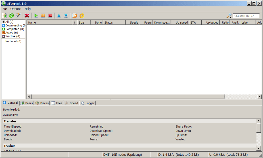263x158 pixels.
Task: Remove a torrent with the red X icon
Action: [x=27, y=16]
